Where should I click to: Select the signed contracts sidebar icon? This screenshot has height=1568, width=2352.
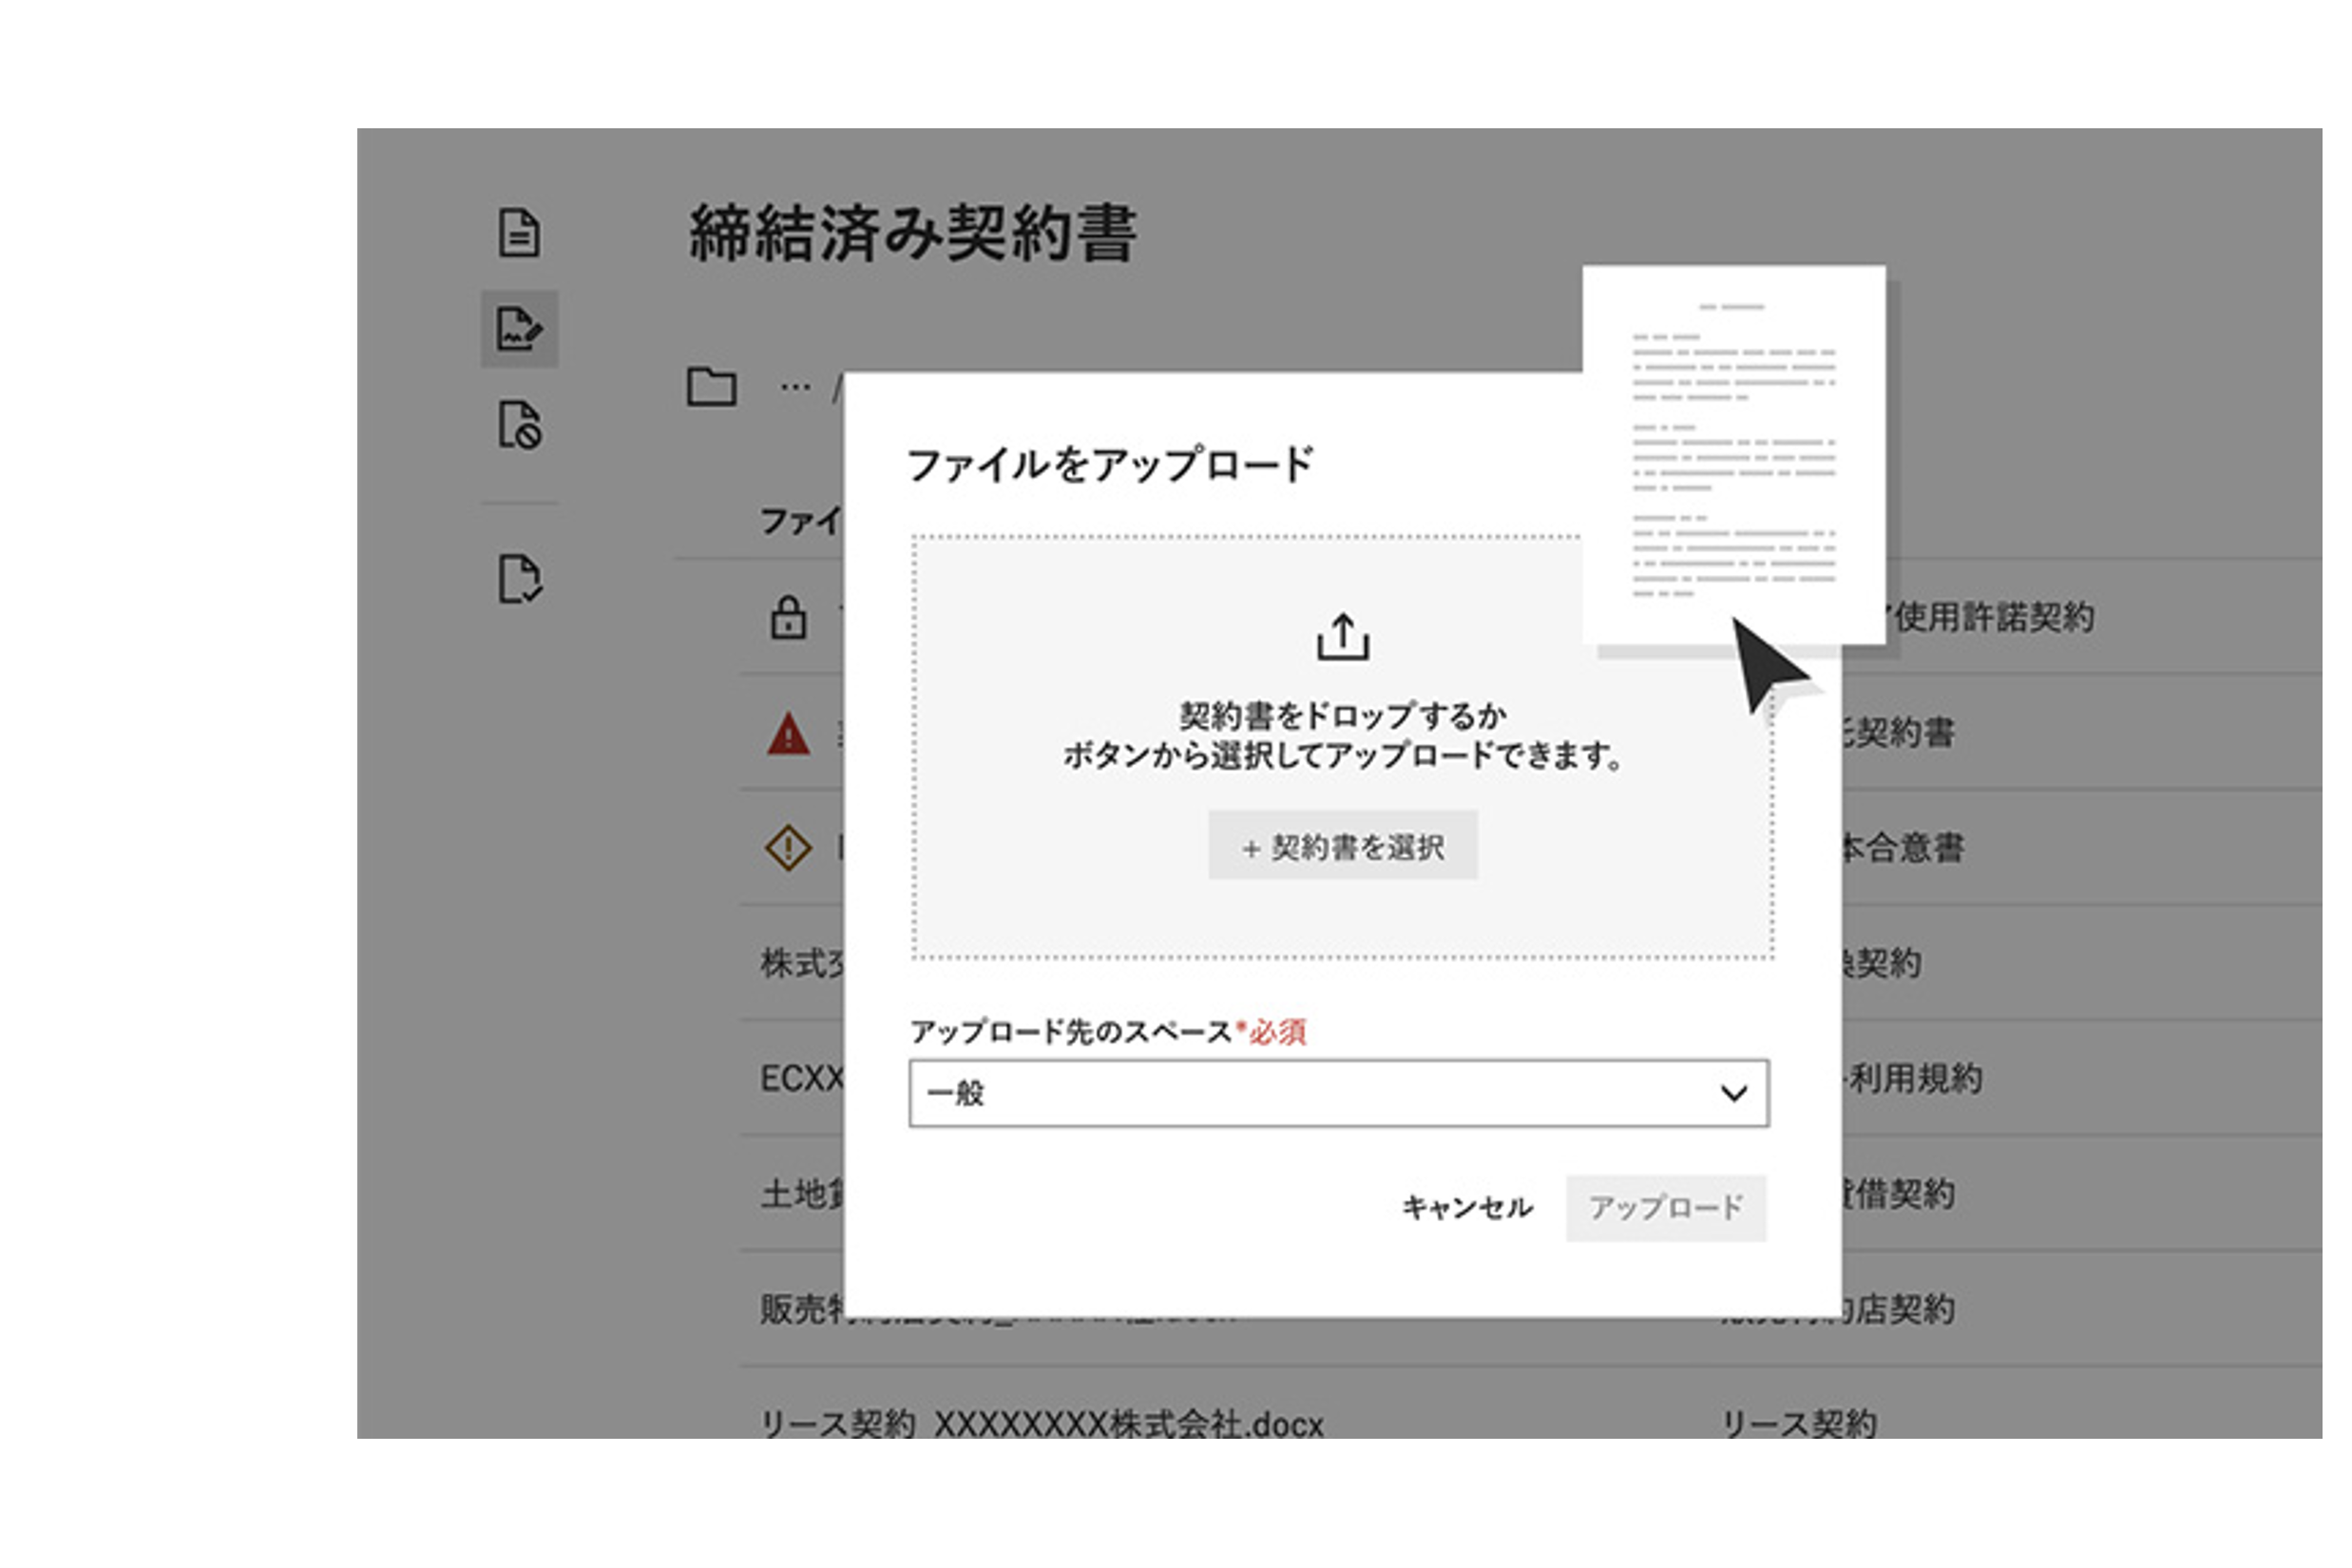(519, 329)
